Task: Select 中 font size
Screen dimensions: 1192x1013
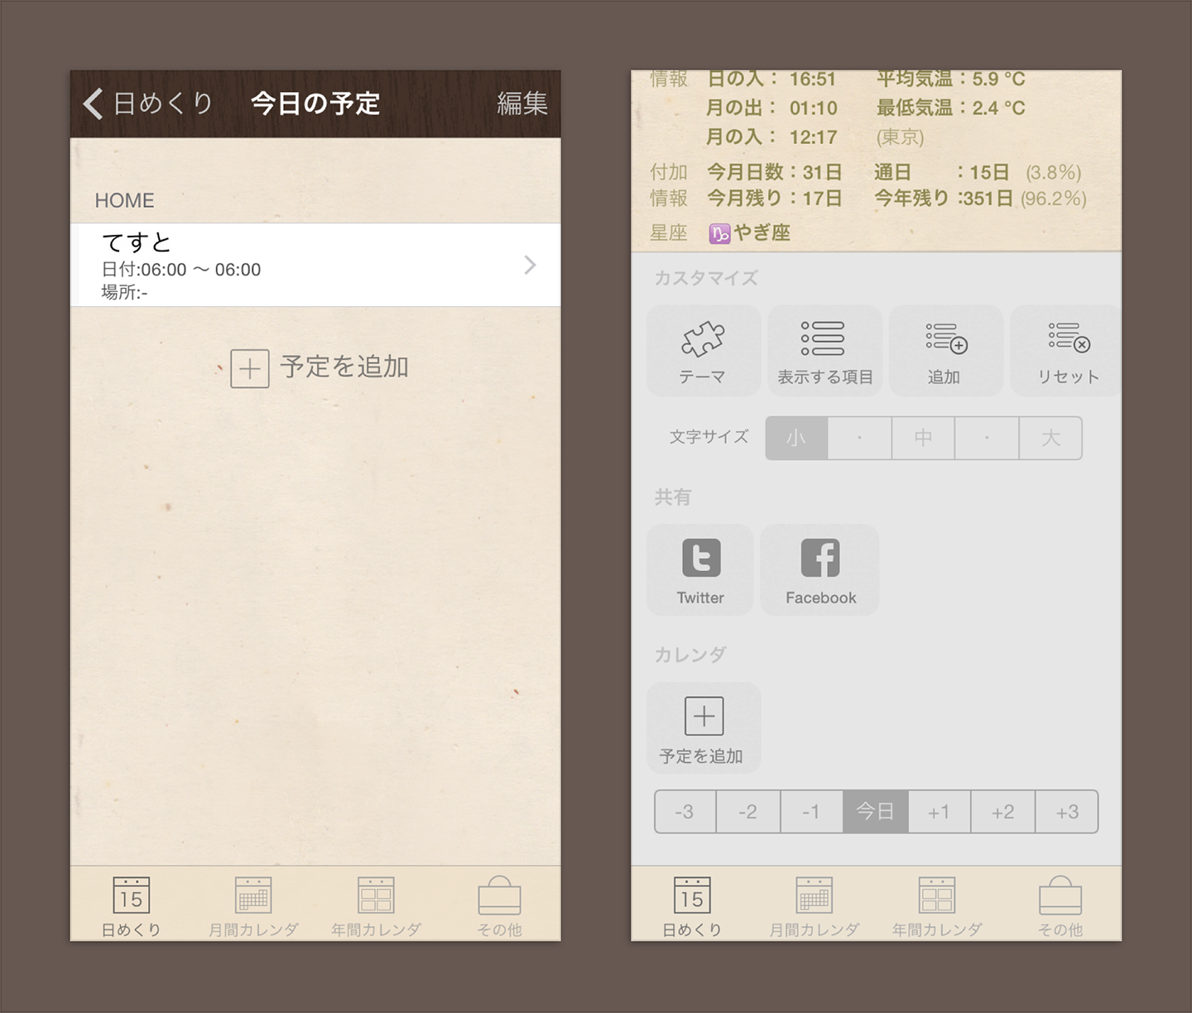Action: click(923, 438)
